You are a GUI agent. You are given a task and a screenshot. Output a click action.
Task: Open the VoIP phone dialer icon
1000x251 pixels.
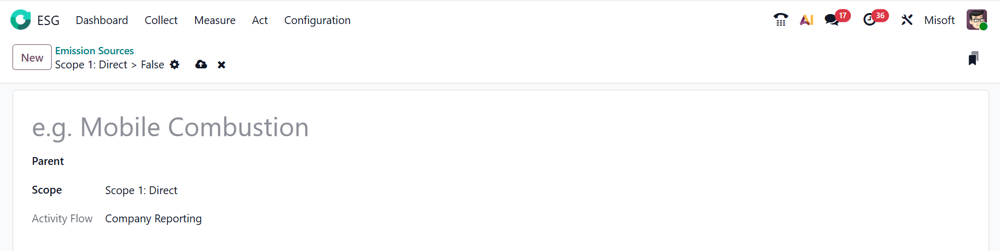tap(780, 20)
